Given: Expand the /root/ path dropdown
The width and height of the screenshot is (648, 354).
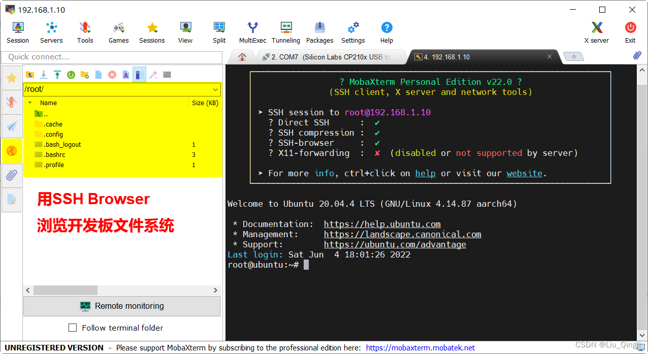Looking at the screenshot, I should [215, 89].
